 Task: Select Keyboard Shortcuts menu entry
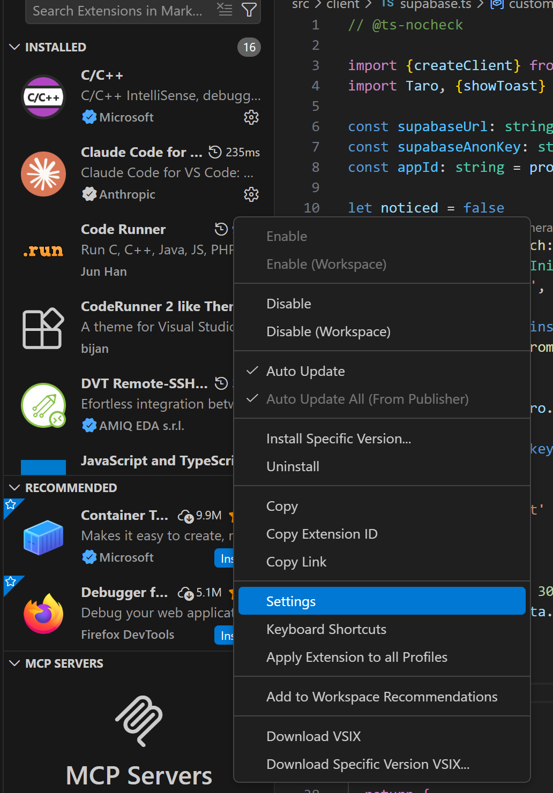pos(382,629)
